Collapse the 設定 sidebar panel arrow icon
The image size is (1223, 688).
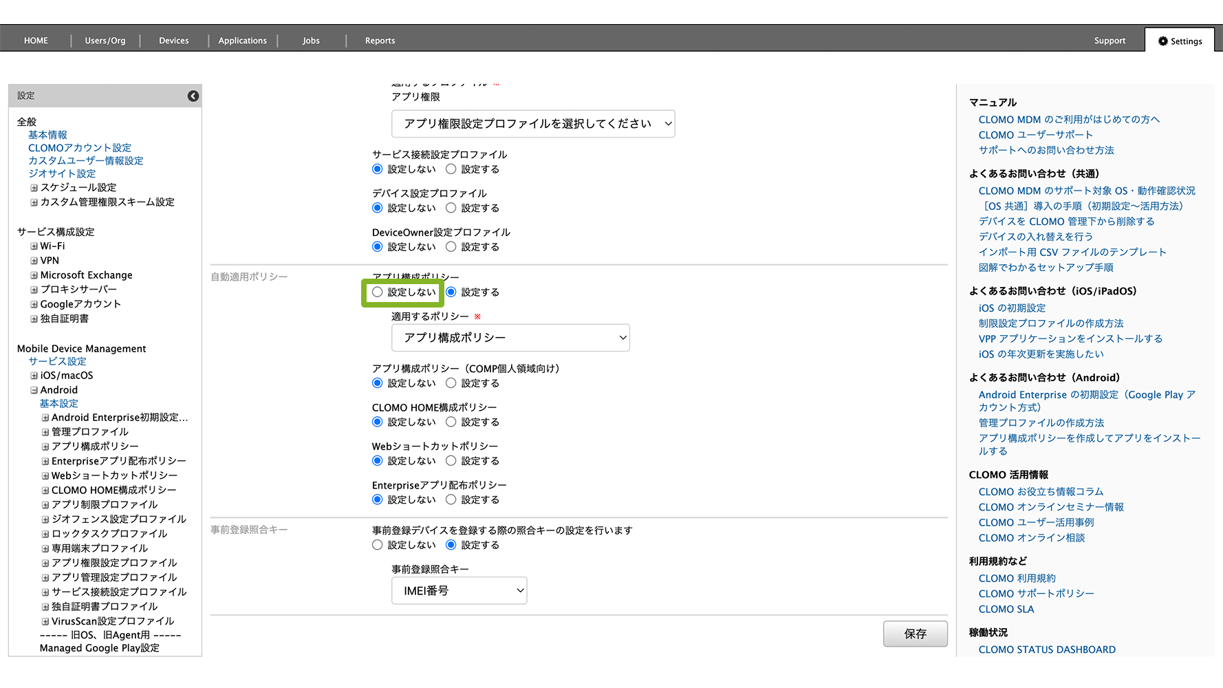click(193, 96)
